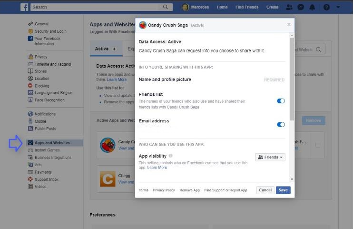Click the Blocking sidebar icon
This screenshot has width=353, height=229.
tap(30, 86)
